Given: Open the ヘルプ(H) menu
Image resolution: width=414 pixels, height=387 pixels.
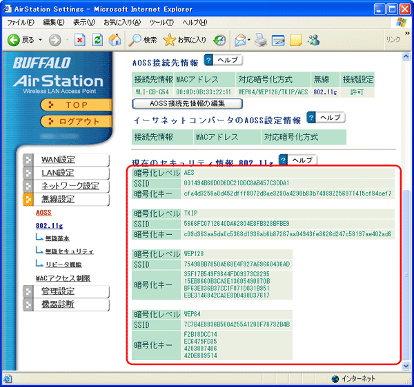Looking at the screenshot, I should (195, 23).
